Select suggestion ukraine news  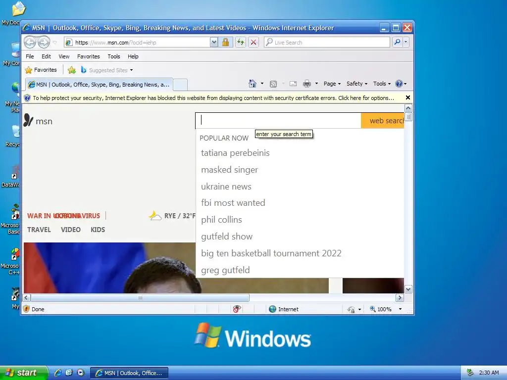pyautogui.click(x=226, y=187)
